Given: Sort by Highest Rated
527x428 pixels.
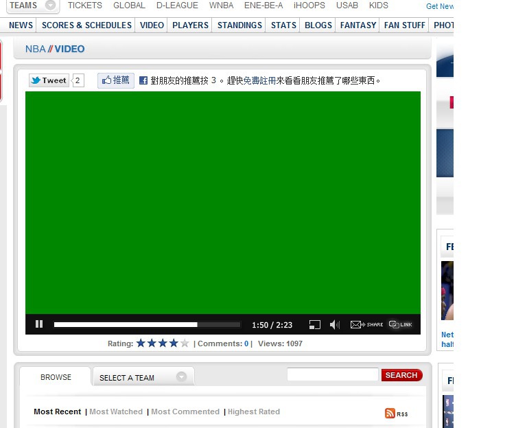Looking at the screenshot, I should (x=254, y=412).
